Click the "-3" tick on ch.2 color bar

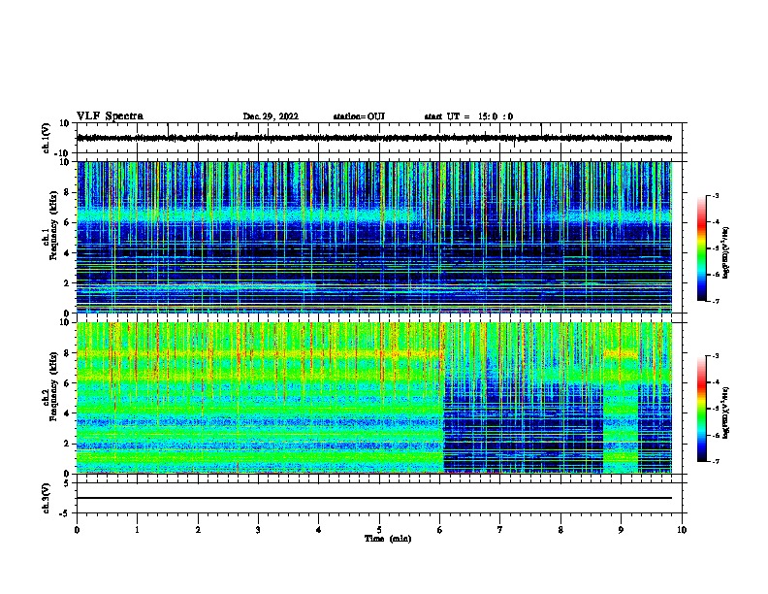(x=715, y=356)
